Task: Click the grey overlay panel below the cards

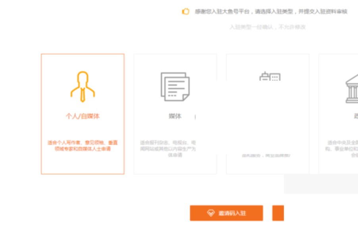Action: tap(321, 184)
